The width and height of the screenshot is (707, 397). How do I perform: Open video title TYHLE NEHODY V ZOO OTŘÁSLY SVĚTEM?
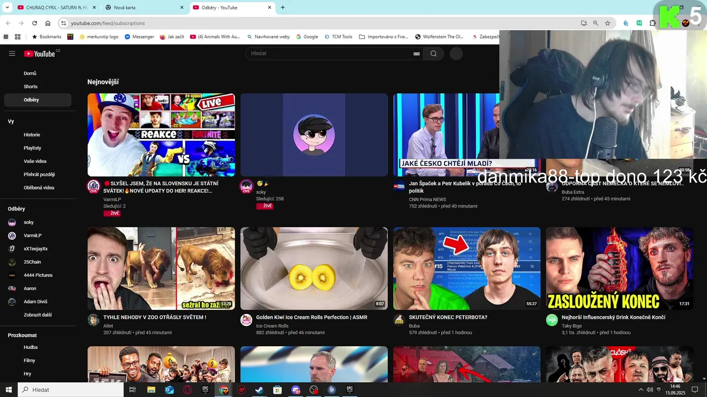[155, 318]
